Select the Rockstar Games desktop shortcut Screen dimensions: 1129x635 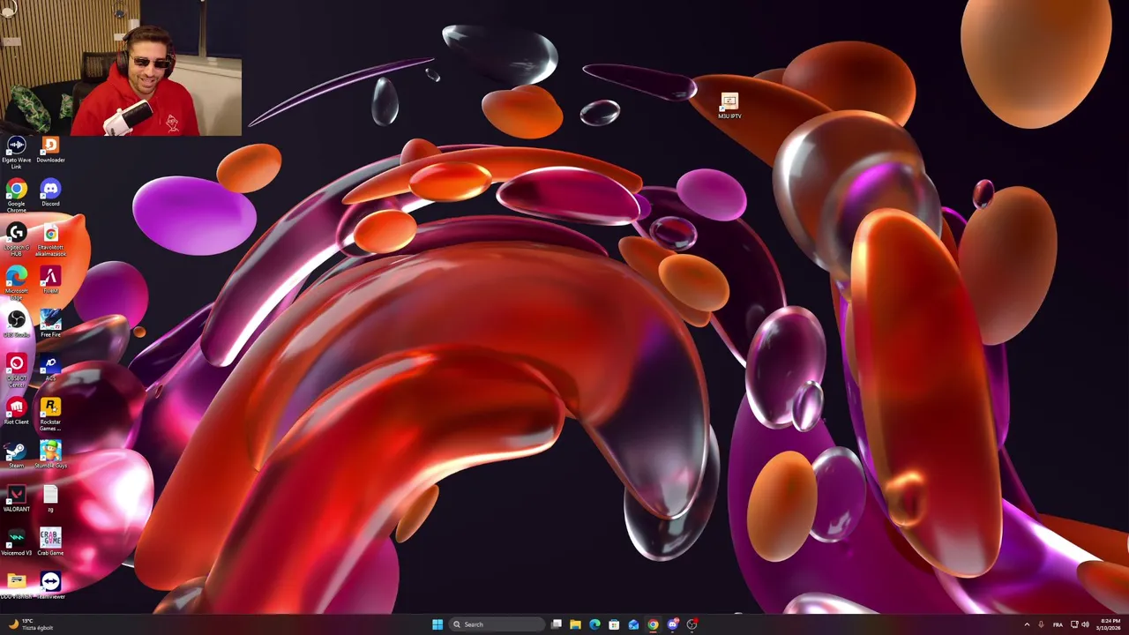point(50,414)
